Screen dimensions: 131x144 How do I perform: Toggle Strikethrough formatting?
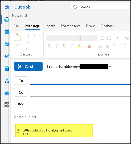coord(72,46)
